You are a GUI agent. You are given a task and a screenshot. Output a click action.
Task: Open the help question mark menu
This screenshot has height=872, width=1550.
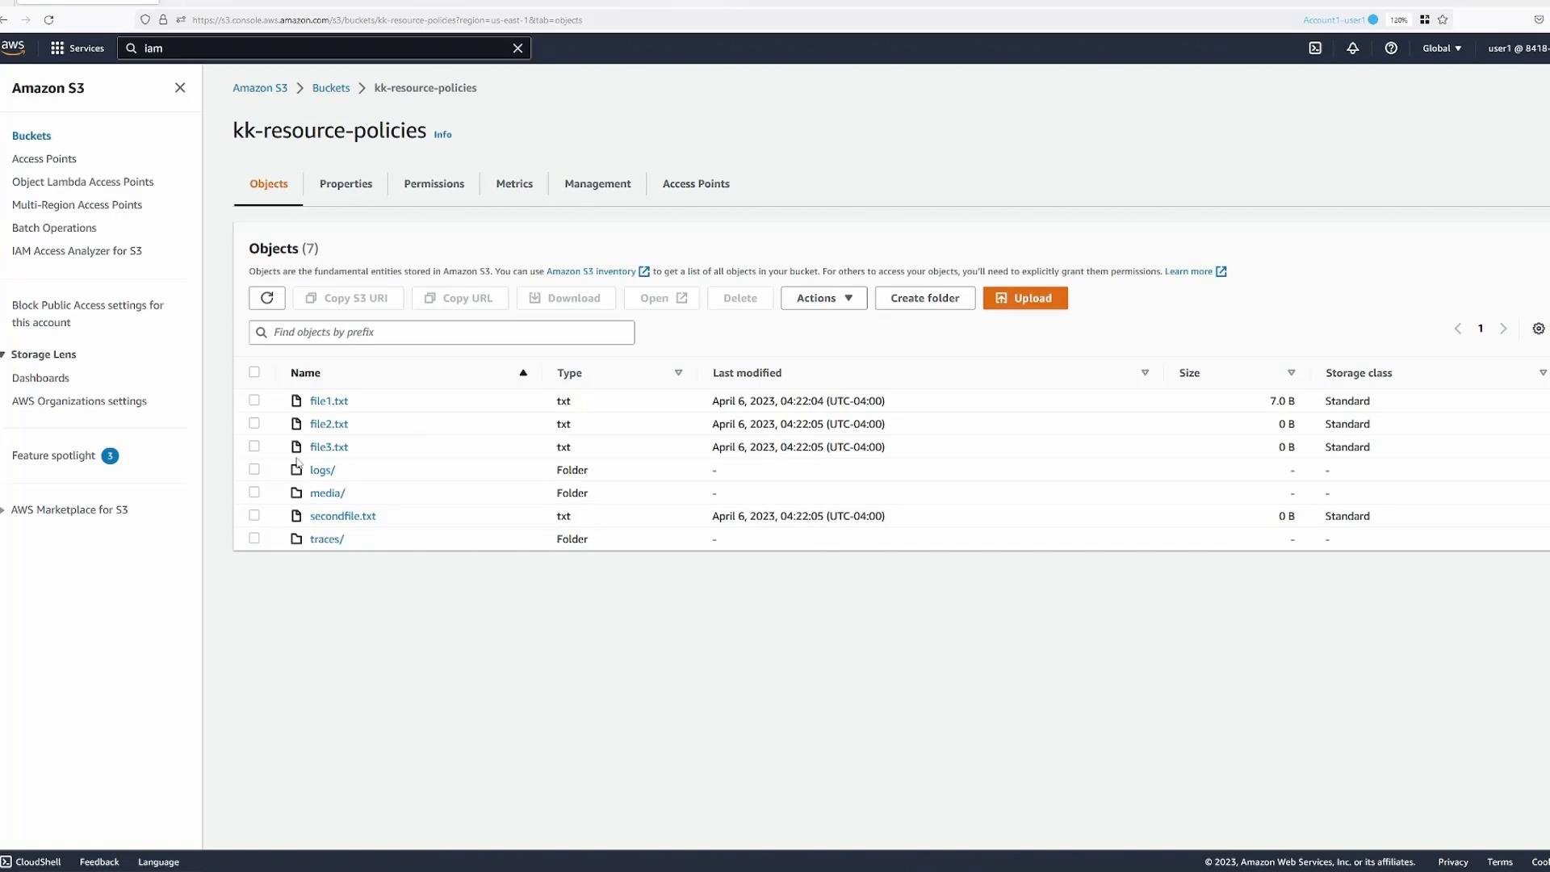[1391, 48]
